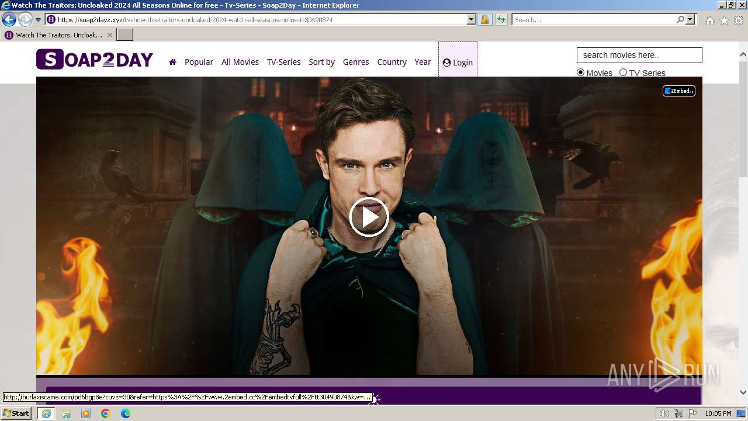Click the 10:05 PM system clock

pyautogui.click(x=718, y=413)
